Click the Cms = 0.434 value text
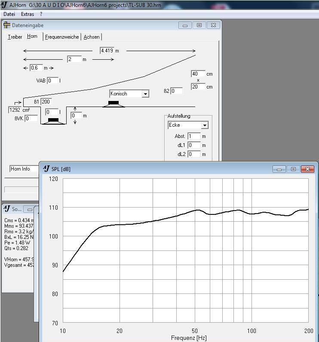The height and width of the screenshot is (342, 319). click(19, 220)
